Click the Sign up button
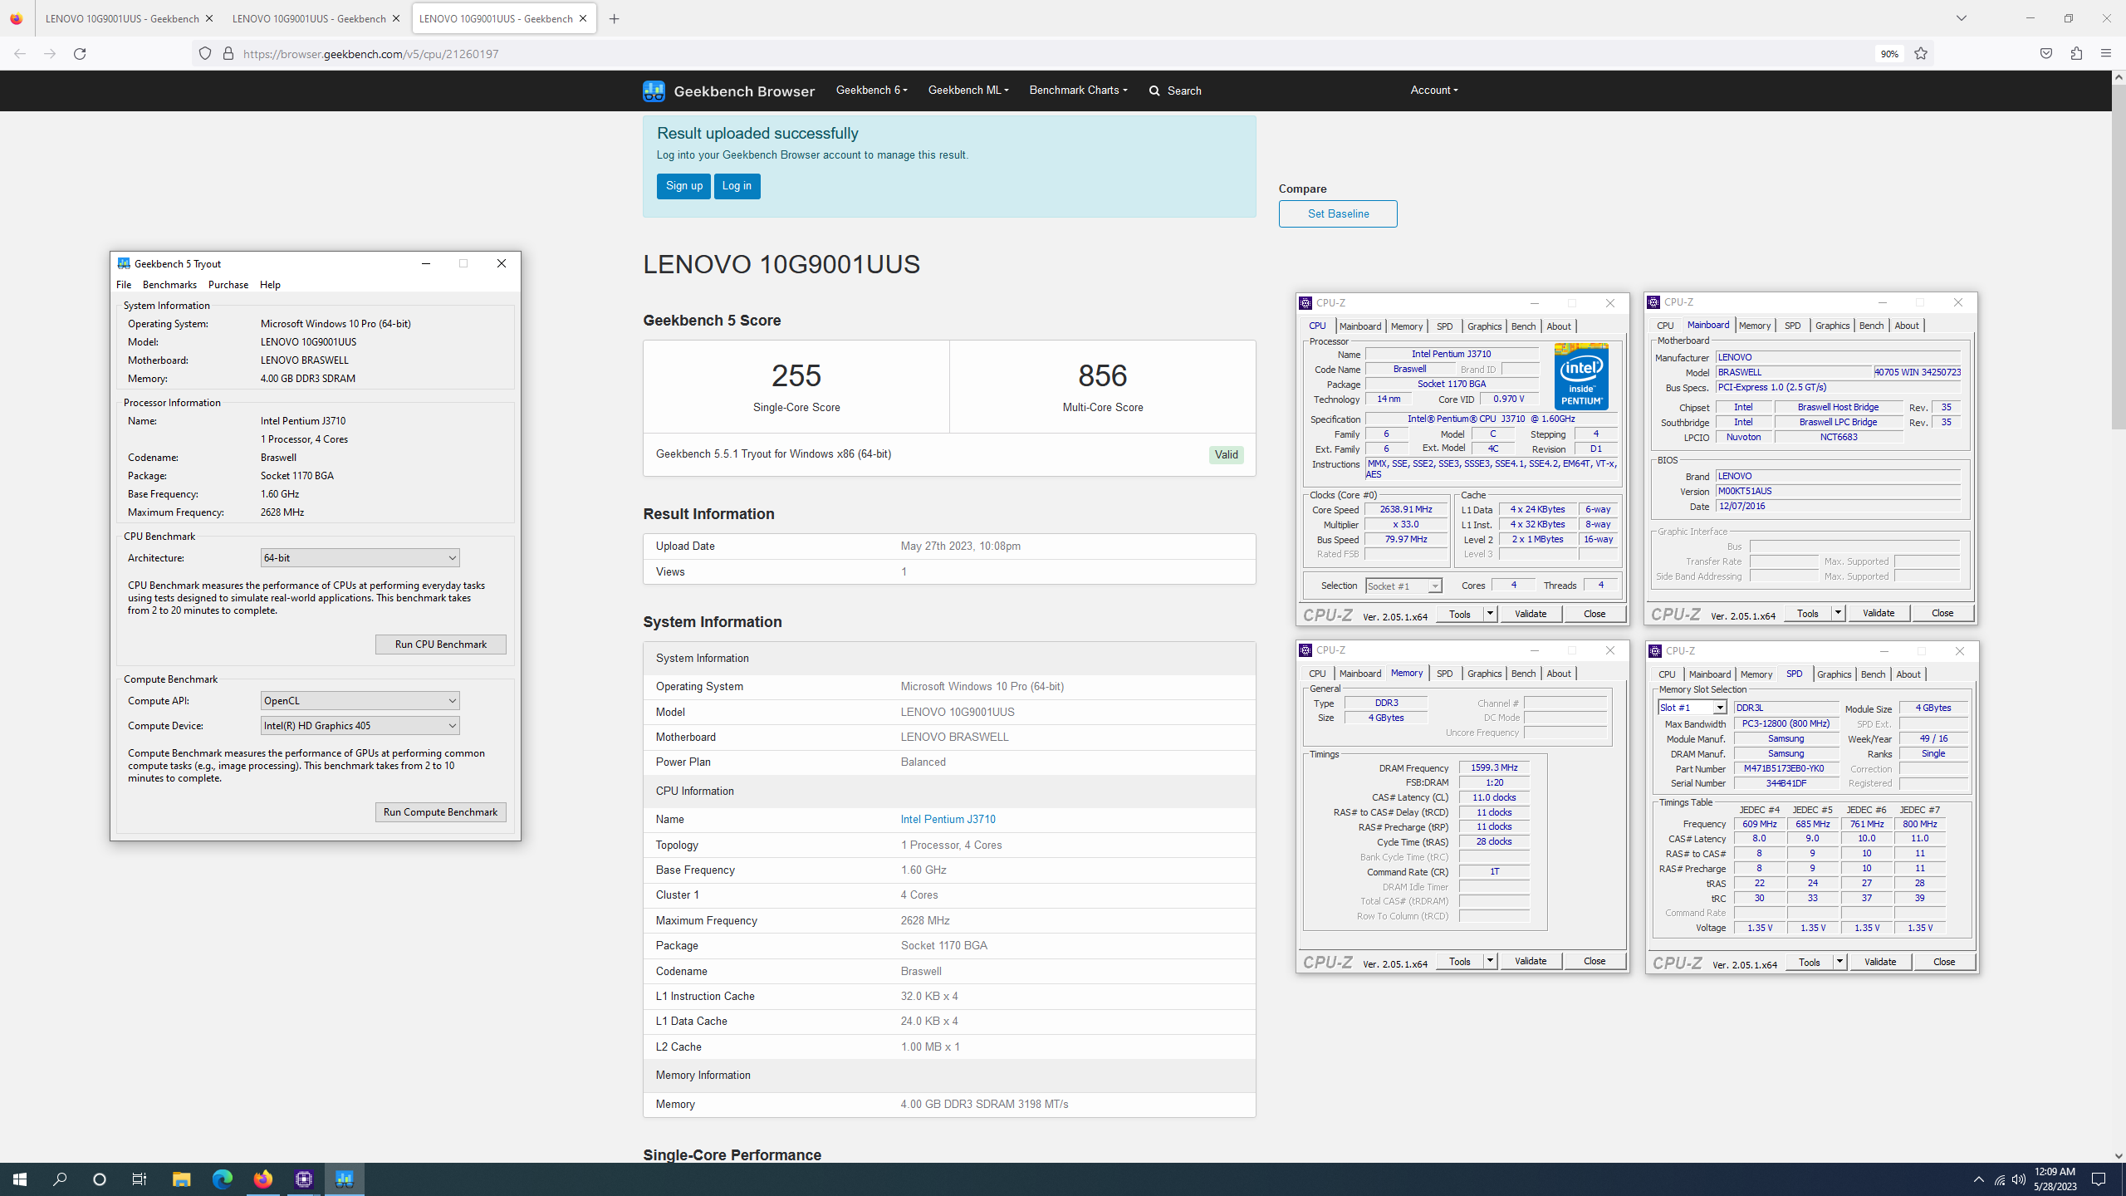2126x1196 pixels. [x=683, y=186]
